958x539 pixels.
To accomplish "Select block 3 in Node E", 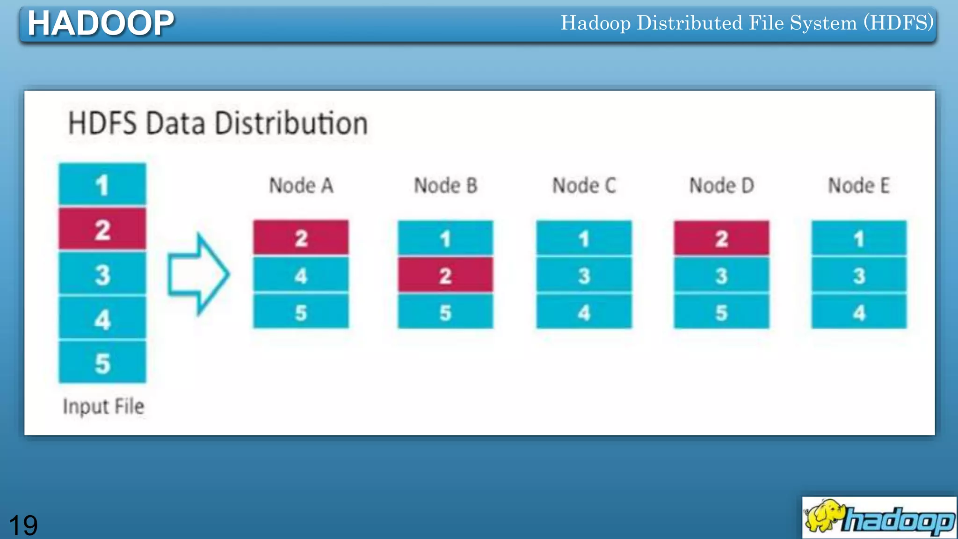I will (x=859, y=275).
